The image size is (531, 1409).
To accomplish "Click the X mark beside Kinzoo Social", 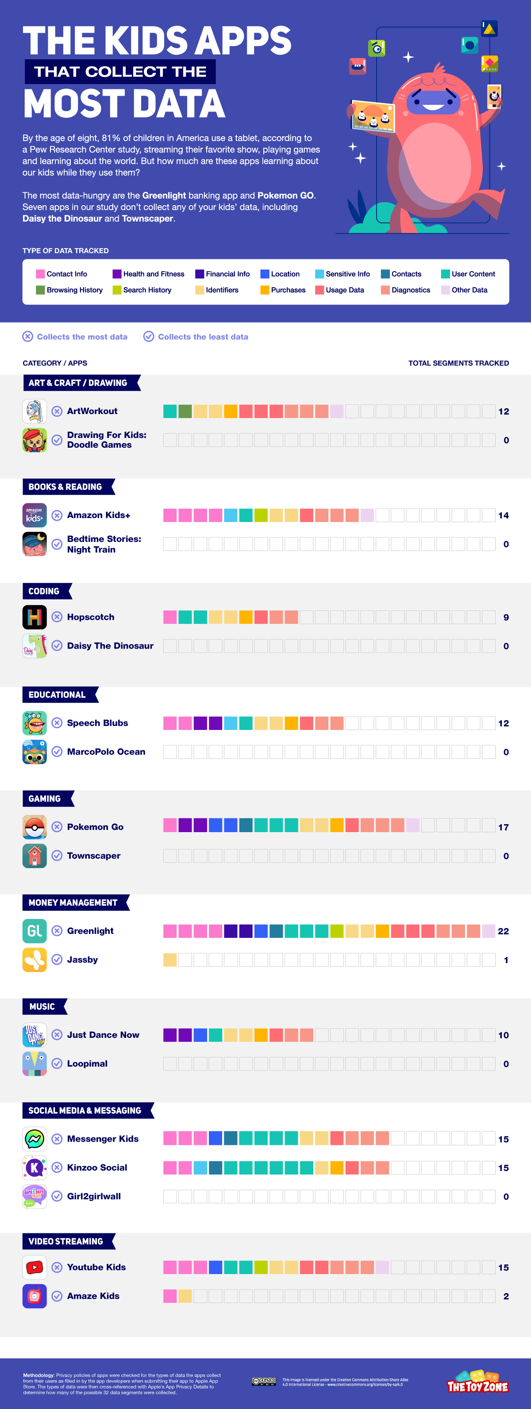I will [57, 1167].
